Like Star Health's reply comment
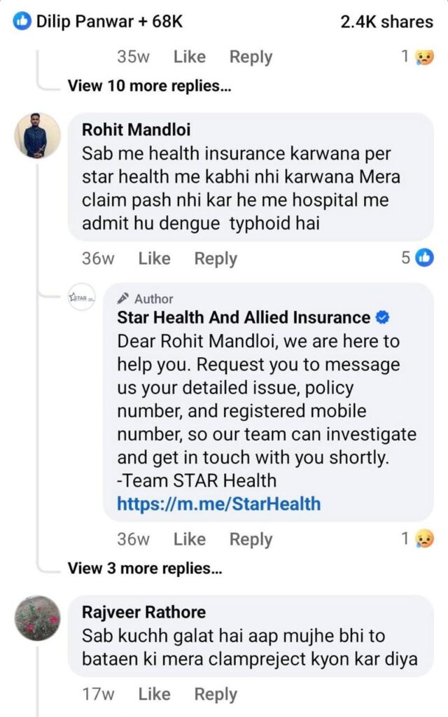Image resolution: width=448 pixels, height=717 pixels. 189,539
